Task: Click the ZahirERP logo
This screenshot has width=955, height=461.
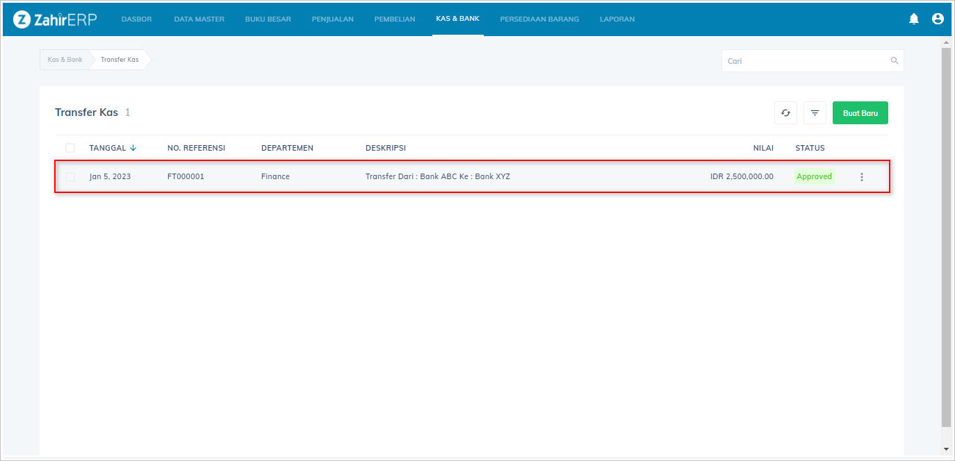Action: click(x=56, y=19)
